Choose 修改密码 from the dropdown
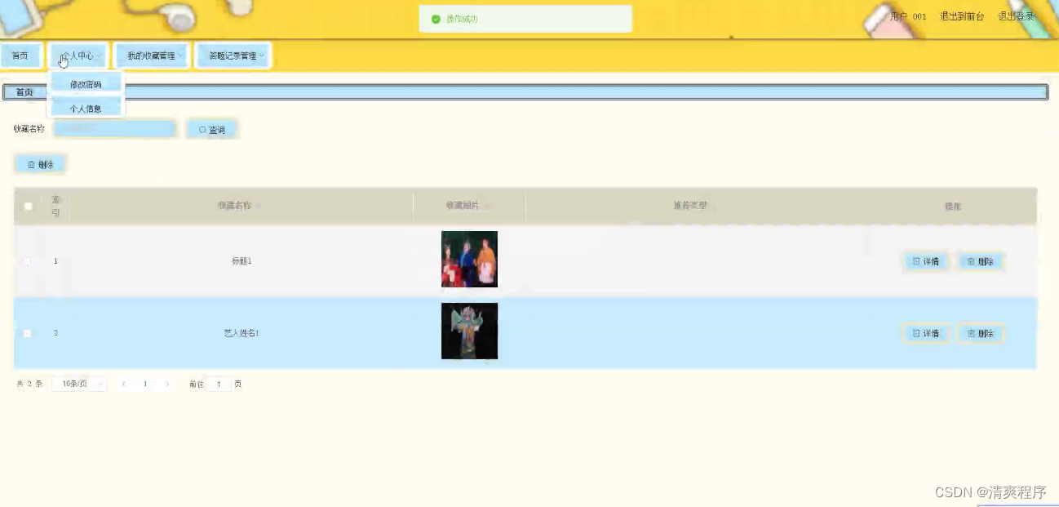 pyautogui.click(x=86, y=84)
